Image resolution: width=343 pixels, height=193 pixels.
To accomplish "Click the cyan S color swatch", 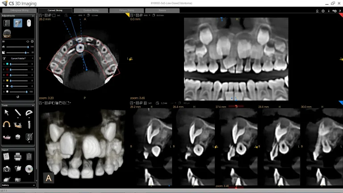I will [7, 64].
